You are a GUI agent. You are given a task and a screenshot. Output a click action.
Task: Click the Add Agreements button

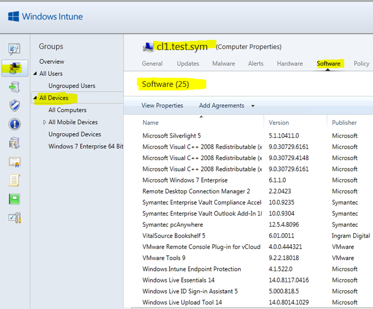pyautogui.click(x=221, y=105)
